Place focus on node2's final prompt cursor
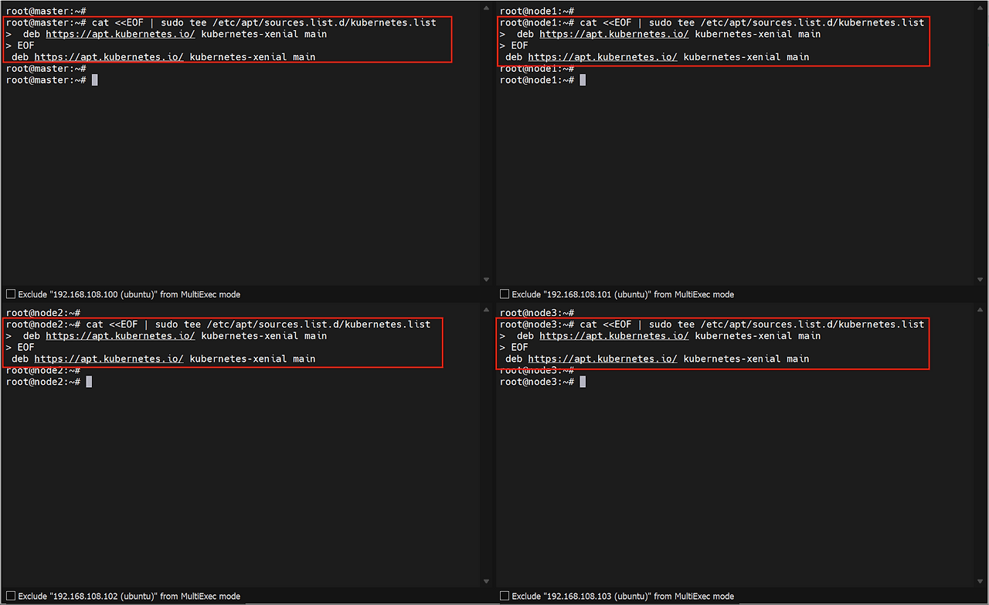Screen dimensions: 989x605 (x=90, y=382)
